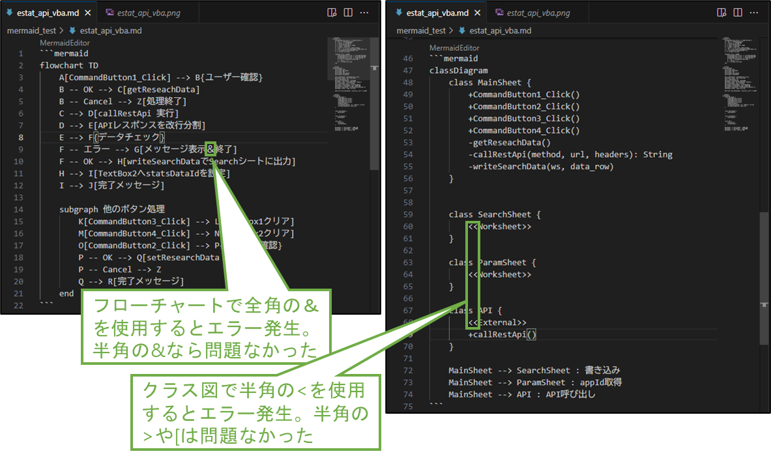Click '+CommandButton2_Click()' line
The image size is (771, 458).
524,107
